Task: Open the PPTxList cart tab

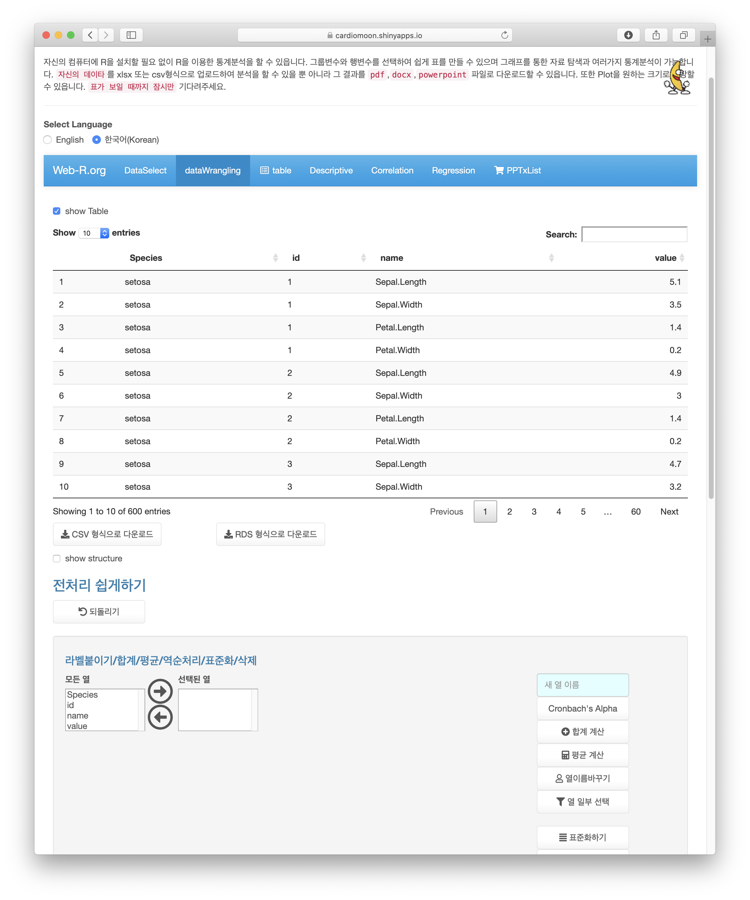Action: pyautogui.click(x=517, y=171)
